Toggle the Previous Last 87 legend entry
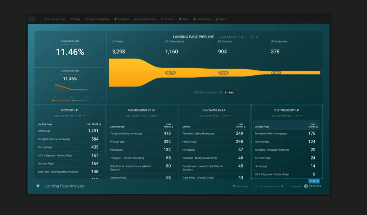The height and width of the screenshot is (215, 367). [x=81, y=100]
